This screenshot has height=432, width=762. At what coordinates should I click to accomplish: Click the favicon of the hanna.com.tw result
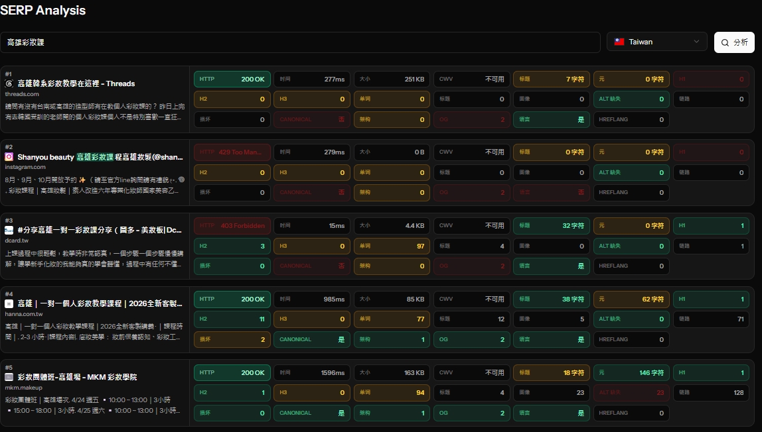click(x=9, y=303)
